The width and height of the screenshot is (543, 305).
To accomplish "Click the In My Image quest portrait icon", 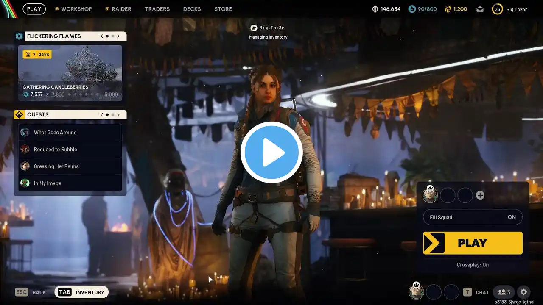I will (25, 183).
